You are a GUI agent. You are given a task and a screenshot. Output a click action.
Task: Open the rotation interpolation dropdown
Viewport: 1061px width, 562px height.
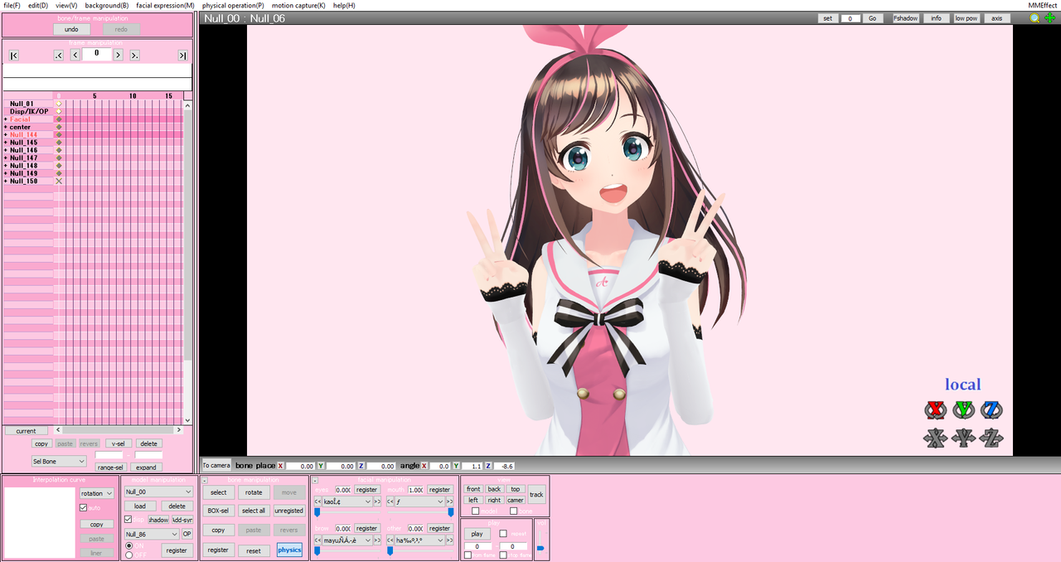[97, 493]
